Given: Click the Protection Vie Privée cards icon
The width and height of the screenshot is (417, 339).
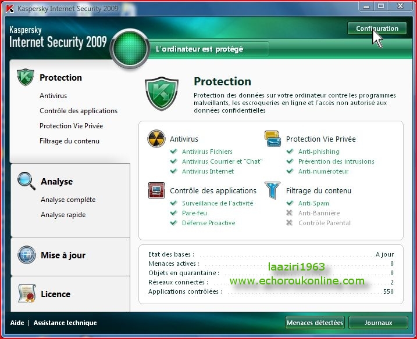Looking at the screenshot, I should click(x=272, y=139).
